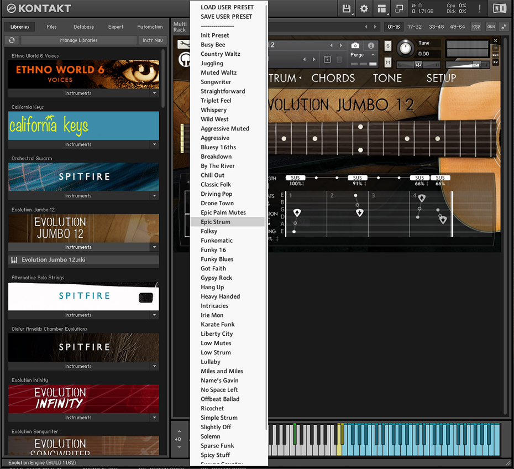Click the rack page right arrow
This screenshot has height=469, width=514.
tap(375, 27)
